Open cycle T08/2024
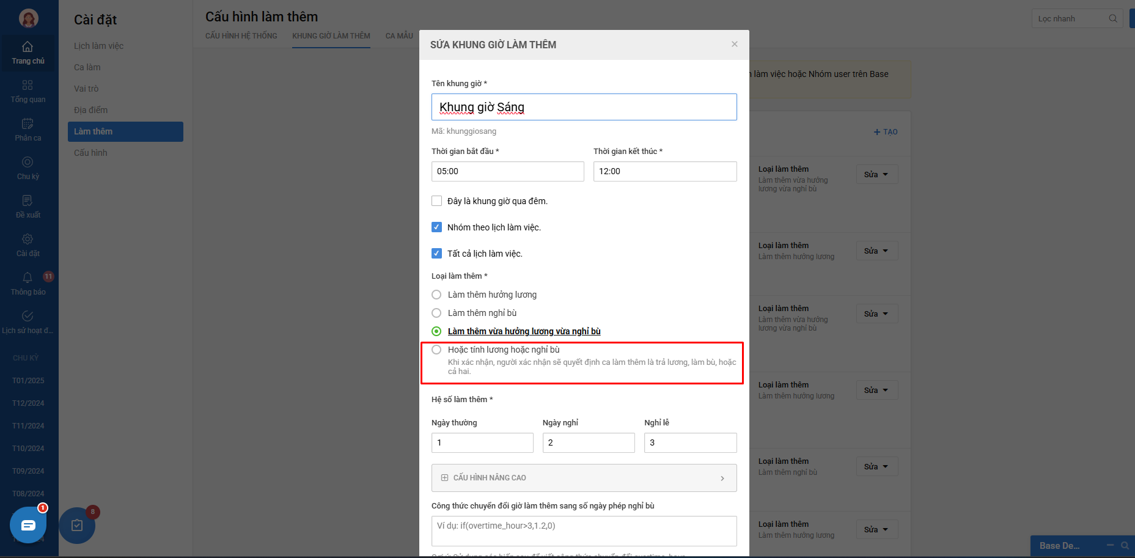The height and width of the screenshot is (558, 1135). 28,493
